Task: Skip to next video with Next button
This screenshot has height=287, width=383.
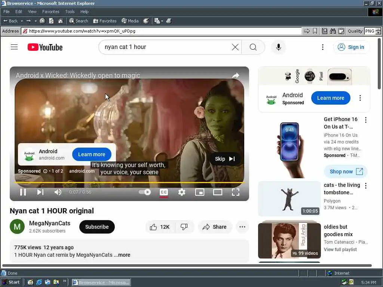Action: click(x=40, y=192)
